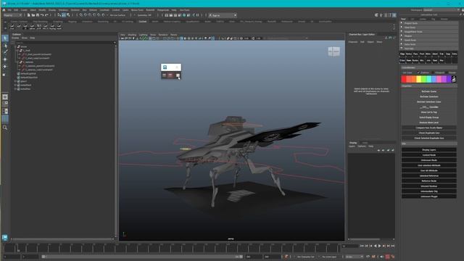Open the Sign In dropdown
Viewport: 464px width, 261px height.
pyautogui.click(x=223, y=15)
